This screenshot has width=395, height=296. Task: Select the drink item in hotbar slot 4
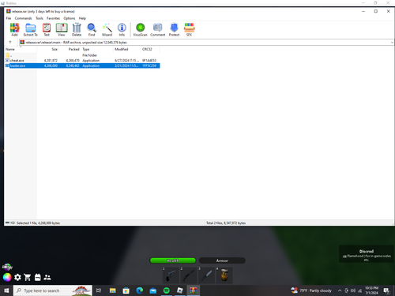pos(224,275)
